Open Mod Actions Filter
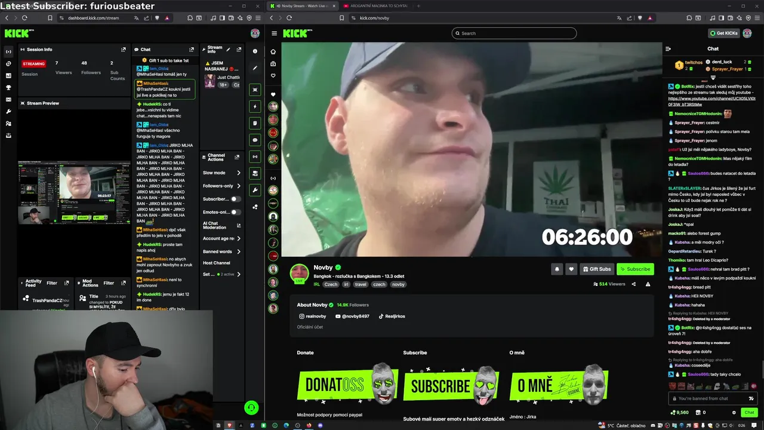Screen dimensions: 764x430 (x=109, y=283)
